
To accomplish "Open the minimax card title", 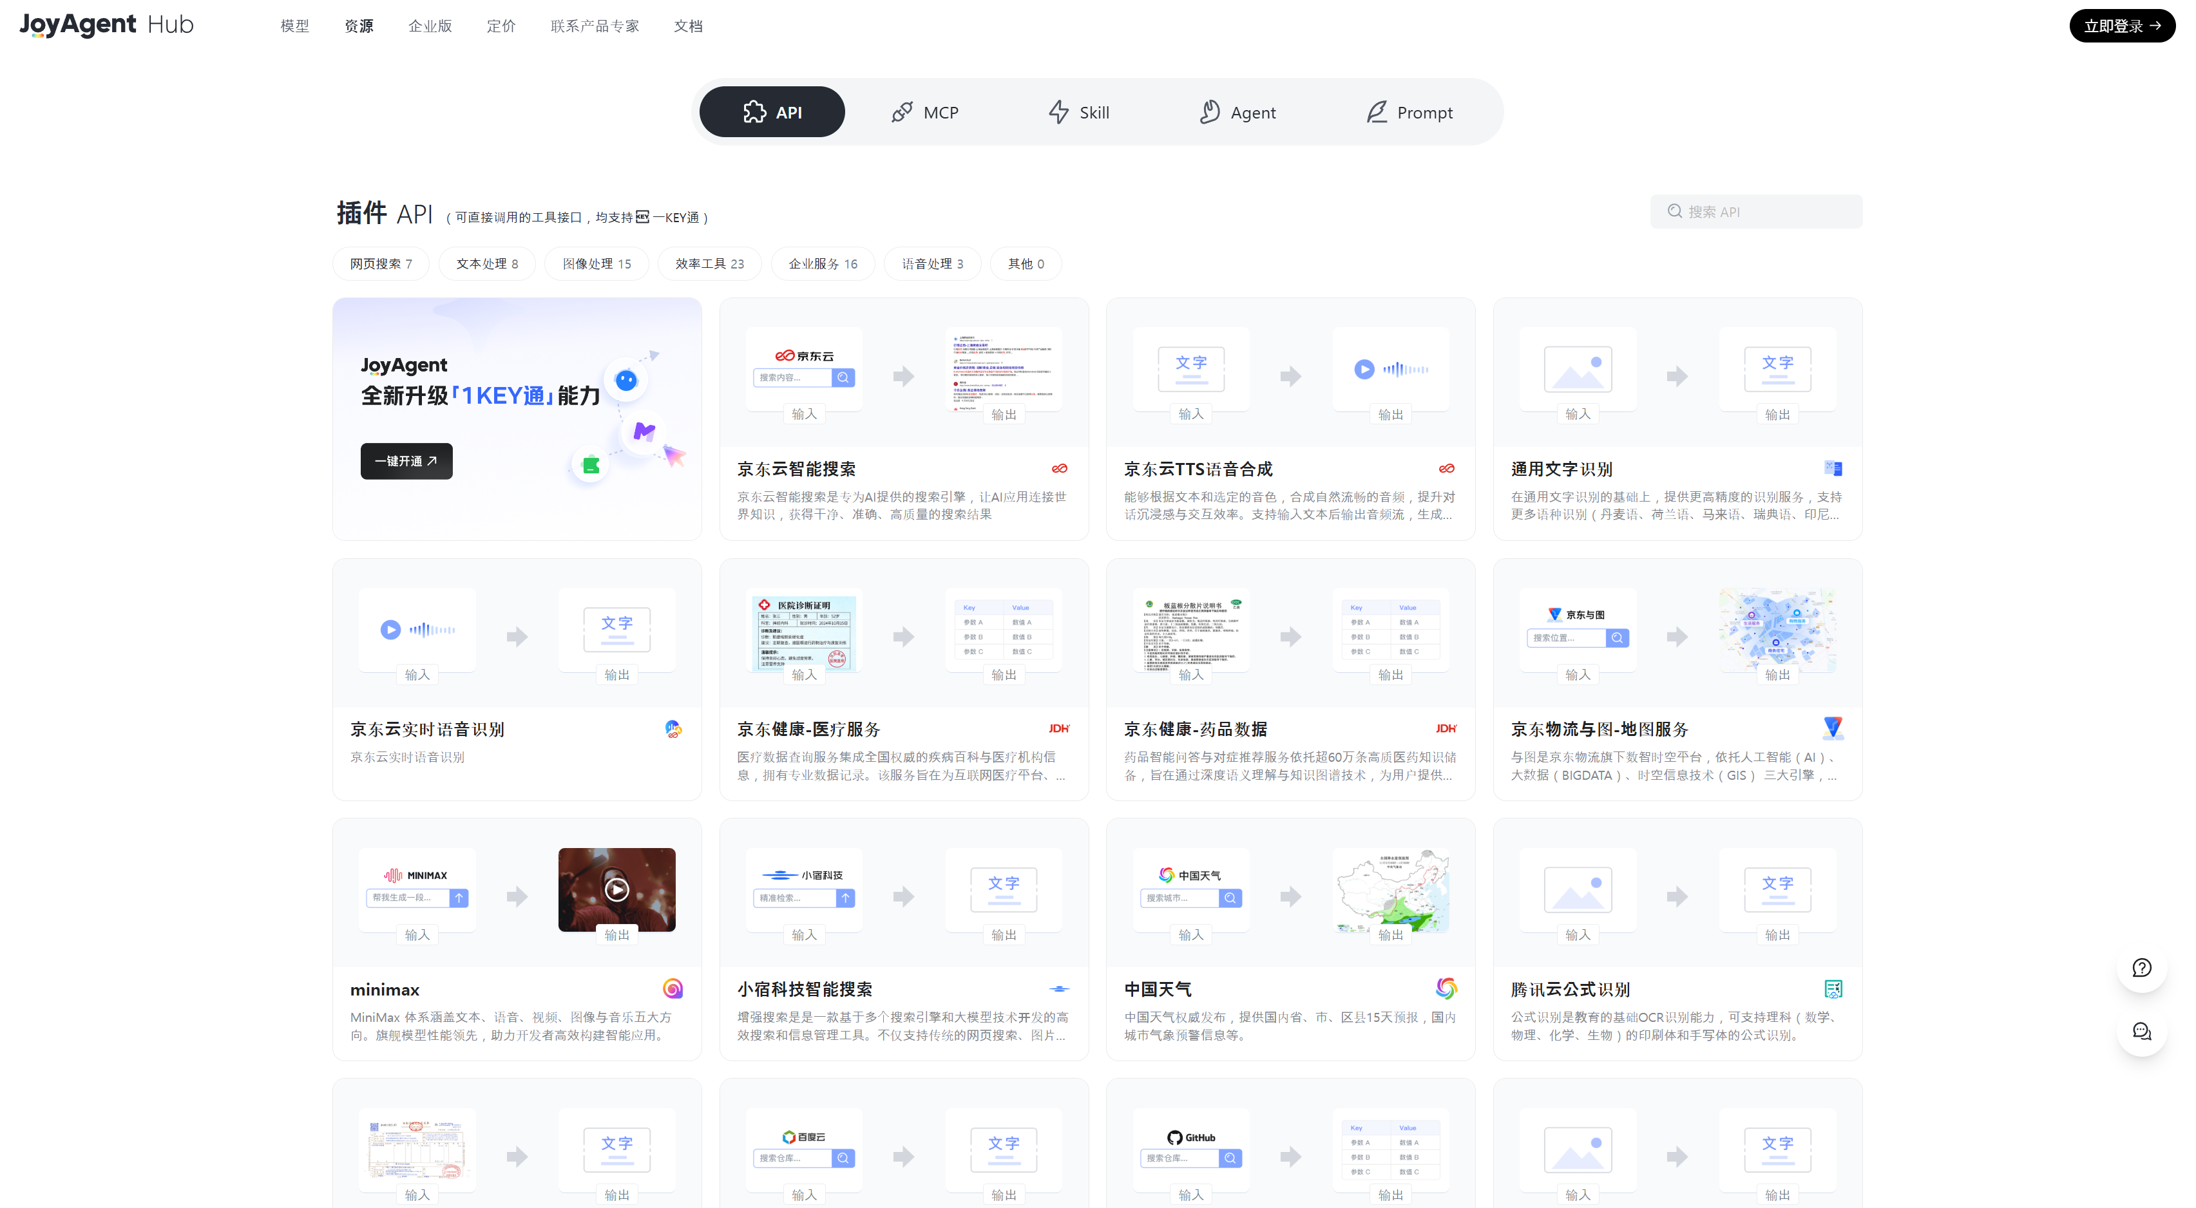I will pyautogui.click(x=385, y=990).
